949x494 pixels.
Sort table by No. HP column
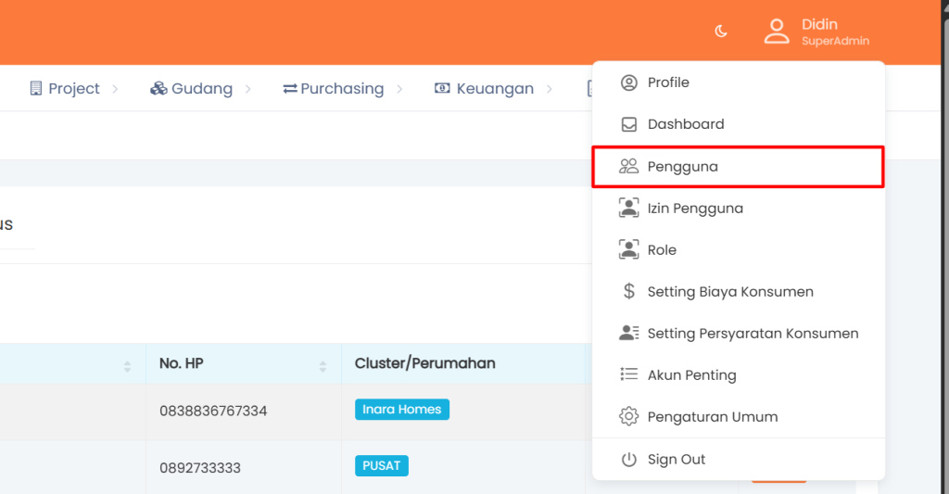coord(323,366)
